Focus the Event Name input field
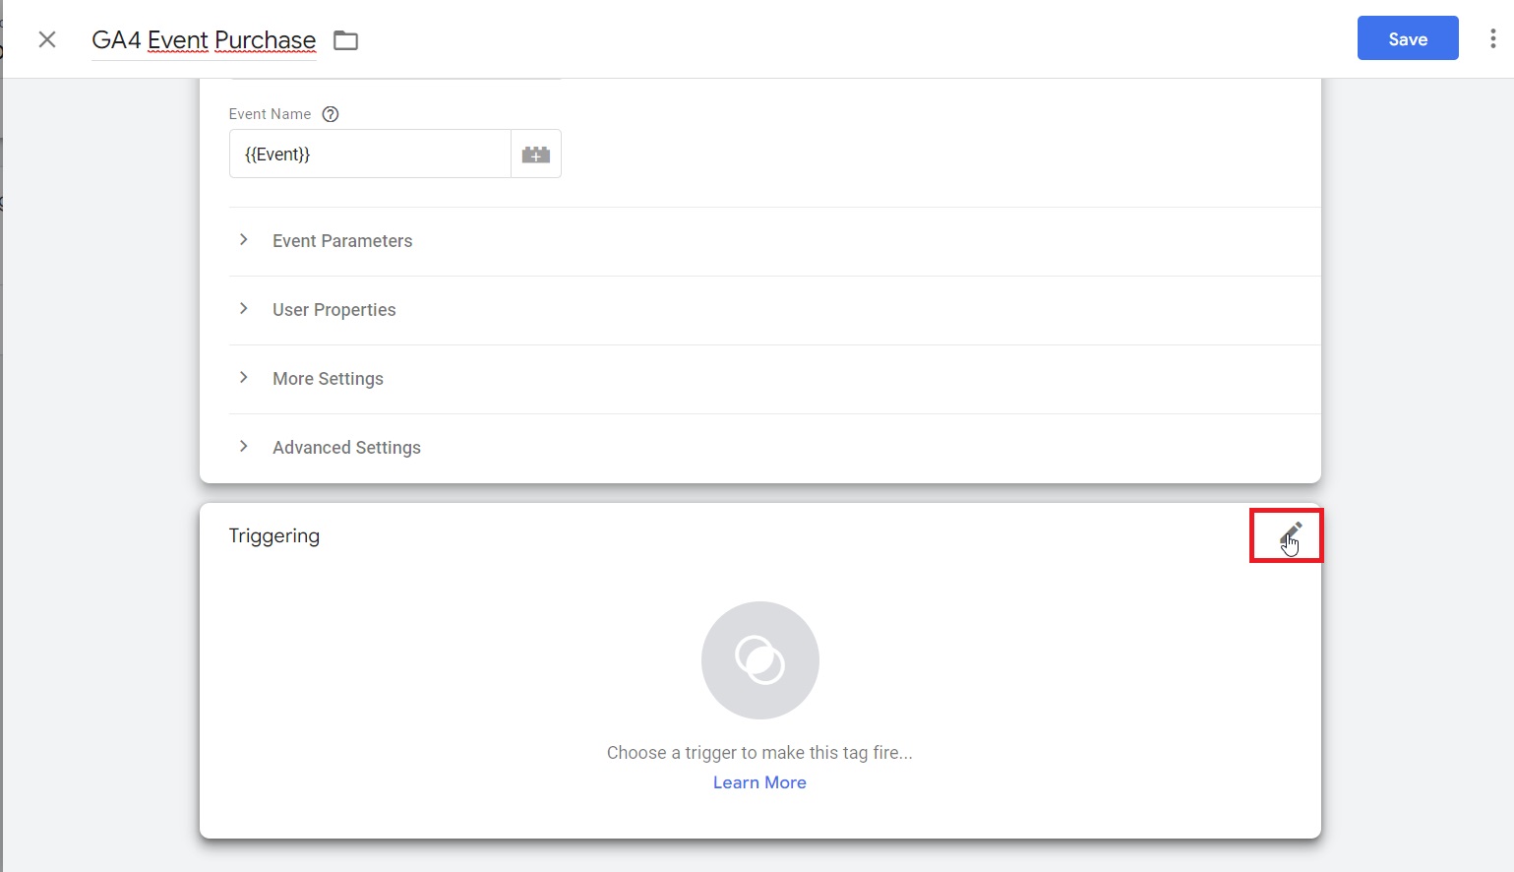Viewport: 1514px width, 872px height. click(x=370, y=155)
